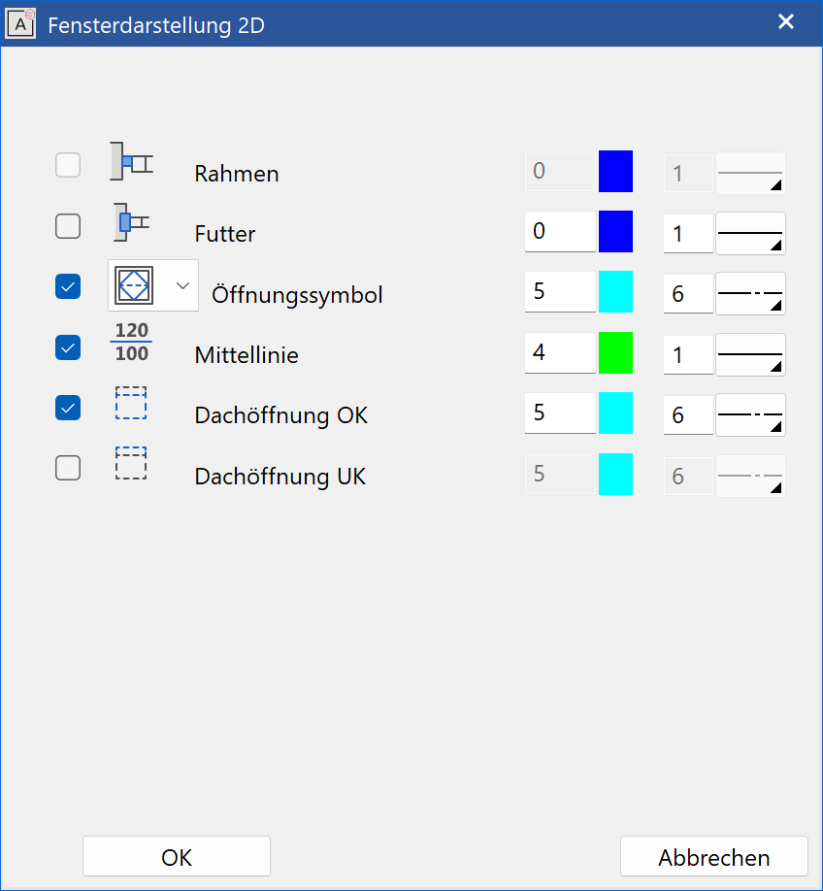The width and height of the screenshot is (823, 891).
Task: Click the Futter pen number field
Action: pyautogui.click(x=560, y=233)
